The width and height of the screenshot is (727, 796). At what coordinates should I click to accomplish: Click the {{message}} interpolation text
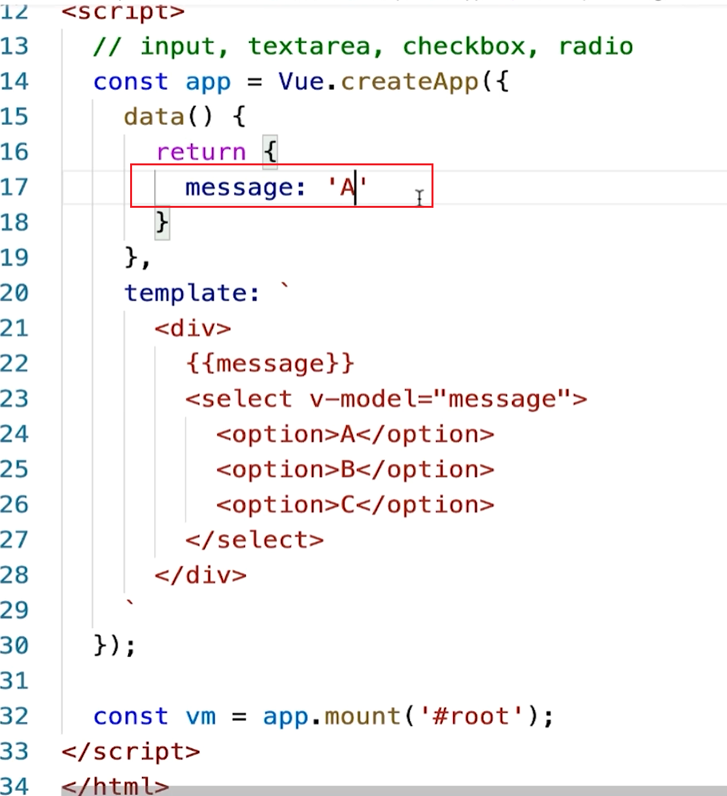coord(270,363)
